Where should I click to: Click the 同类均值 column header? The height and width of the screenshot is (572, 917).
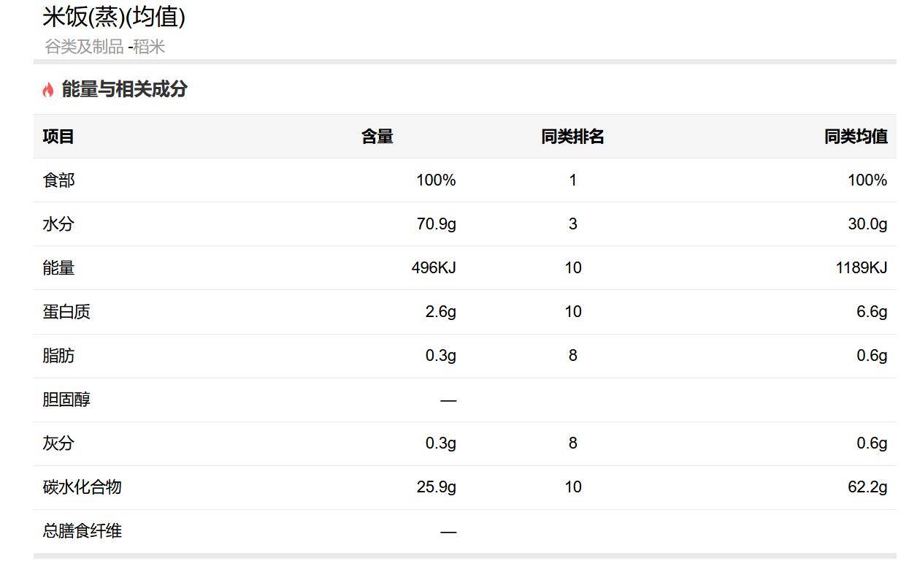[x=856, y=136]
